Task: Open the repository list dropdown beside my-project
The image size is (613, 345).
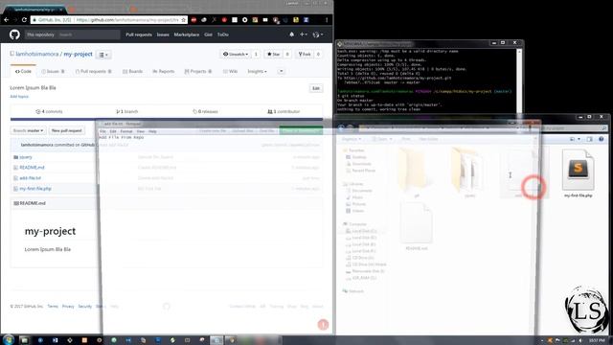Action: point(103,55)
